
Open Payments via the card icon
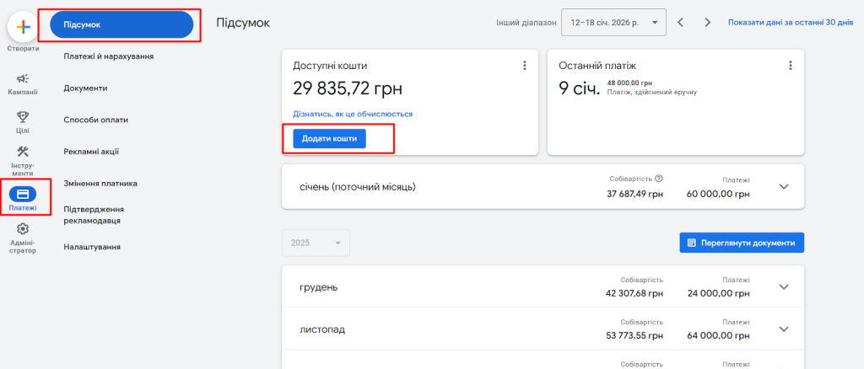point(23,194)
